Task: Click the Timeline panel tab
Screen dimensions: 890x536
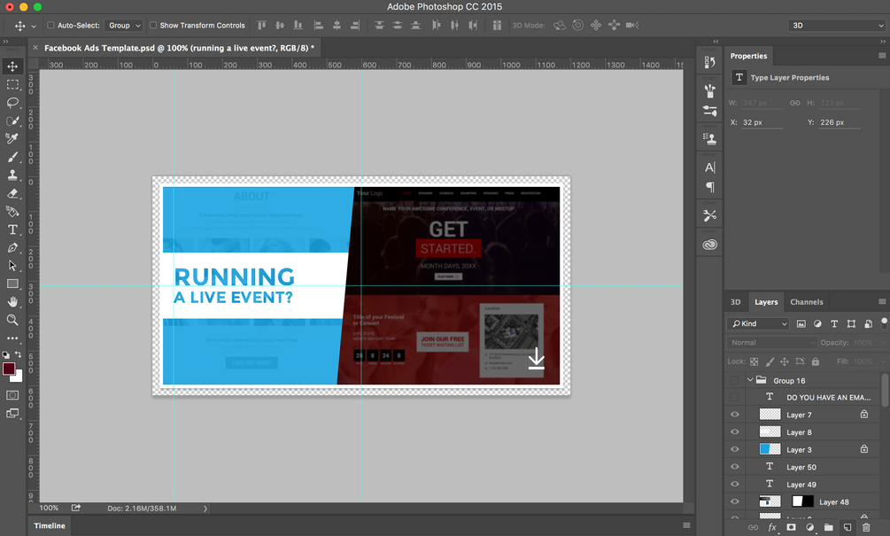Action: (x=50, y=525)
